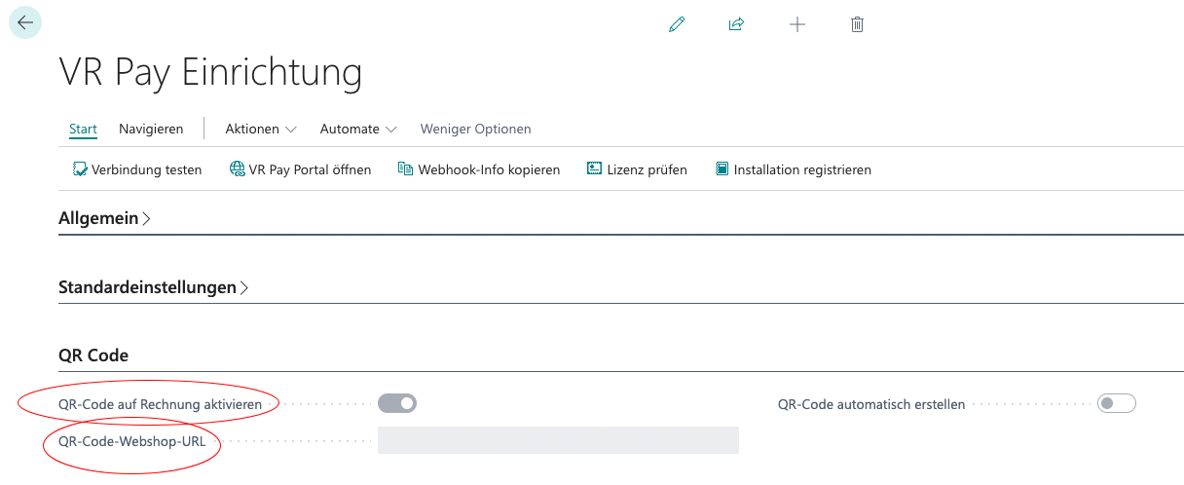Click the pencil edit icon
The height and width of the screenshot is (485, 1184).
click(x=677, y=24)
